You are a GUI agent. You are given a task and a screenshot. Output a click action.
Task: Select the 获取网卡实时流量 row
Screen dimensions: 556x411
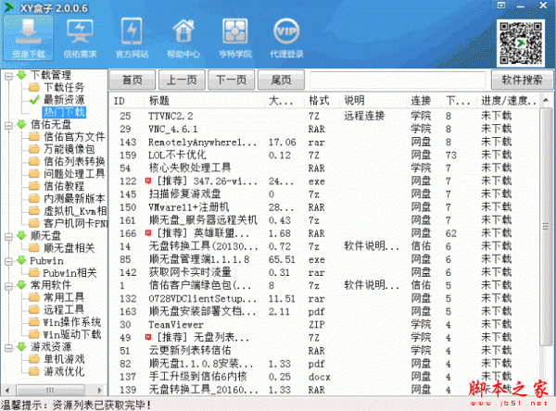pos(324,272)
